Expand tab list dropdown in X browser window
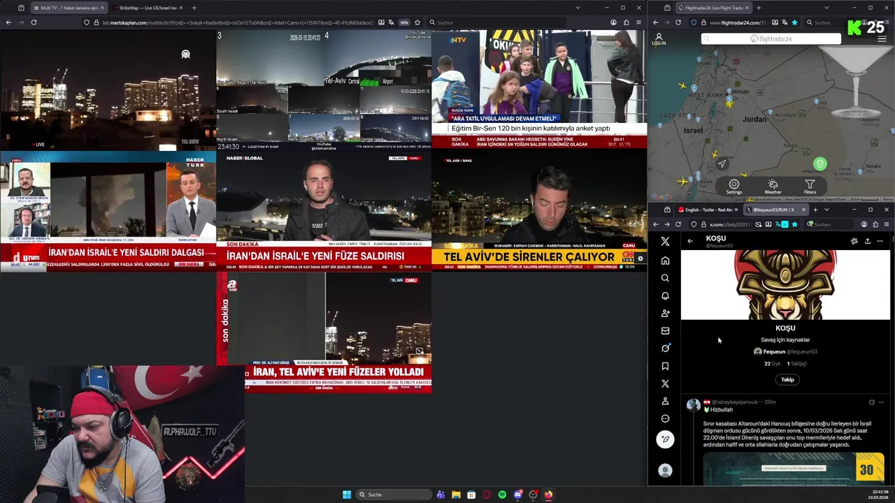Screen dimensions: 895x503 826,210
